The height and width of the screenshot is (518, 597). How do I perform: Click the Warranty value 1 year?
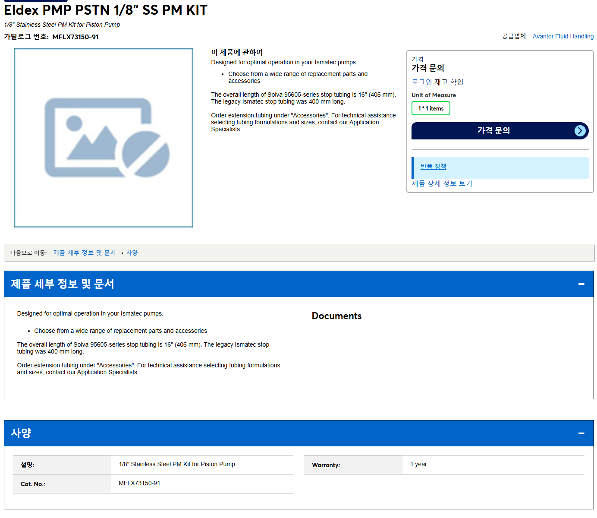[418, 464]
